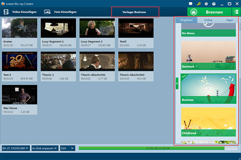This screenshot has width=241, height=160.
Task: Open settings gear icon
Action: 206,4
